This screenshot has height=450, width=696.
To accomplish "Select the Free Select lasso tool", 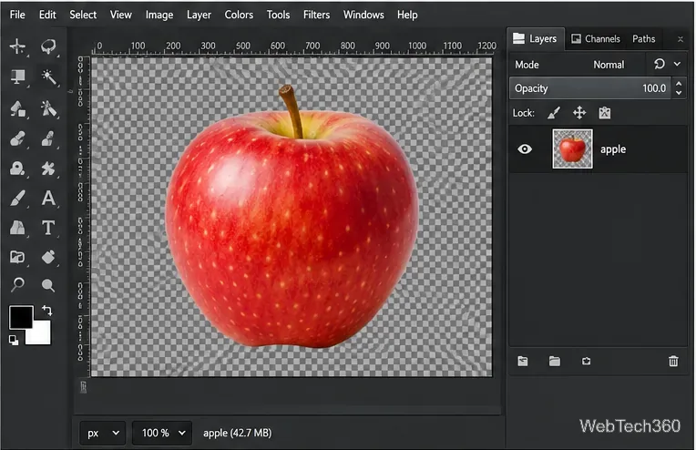I will (x=48, y=46).
